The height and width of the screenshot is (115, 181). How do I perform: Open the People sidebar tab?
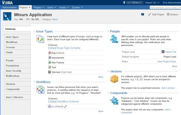click(x=17, y=61)
